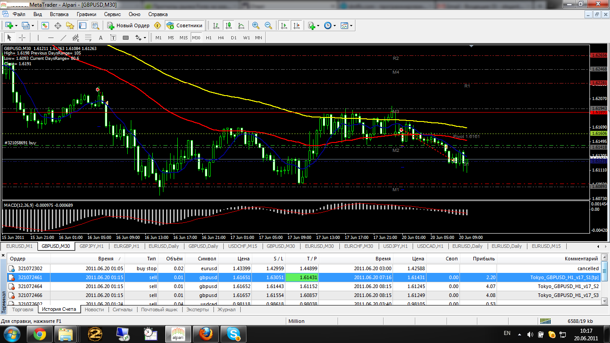Open the Файл menu

(x=19, y=14)
